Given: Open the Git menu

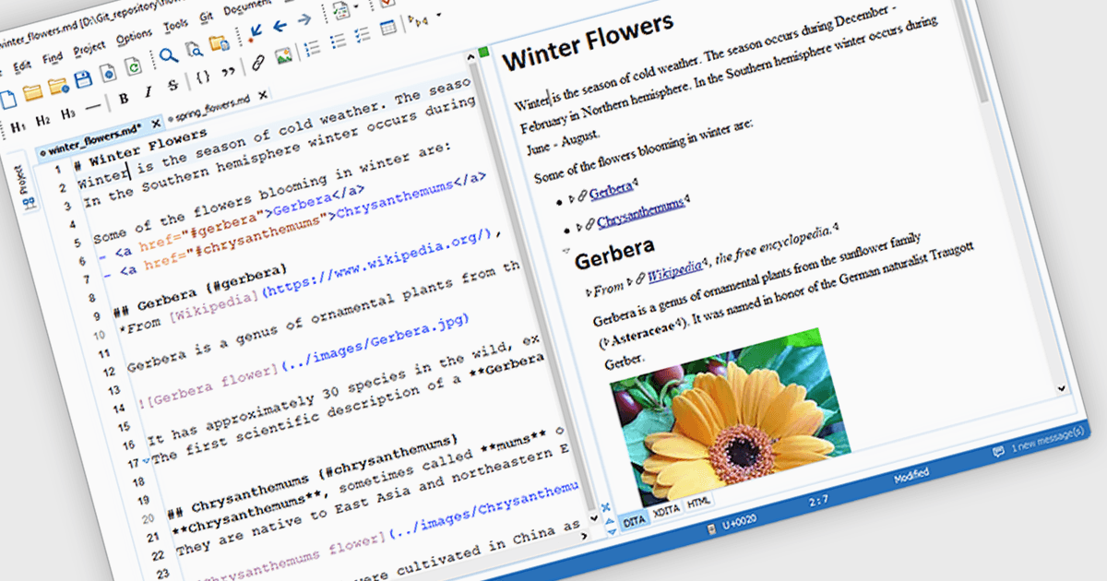Looking at the screenshot, I should (x=207, y=18).
